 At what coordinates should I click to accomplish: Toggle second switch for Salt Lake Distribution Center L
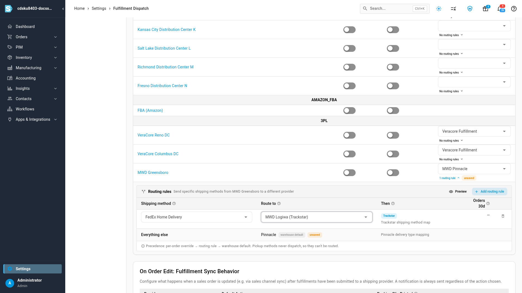pos(393,48)
